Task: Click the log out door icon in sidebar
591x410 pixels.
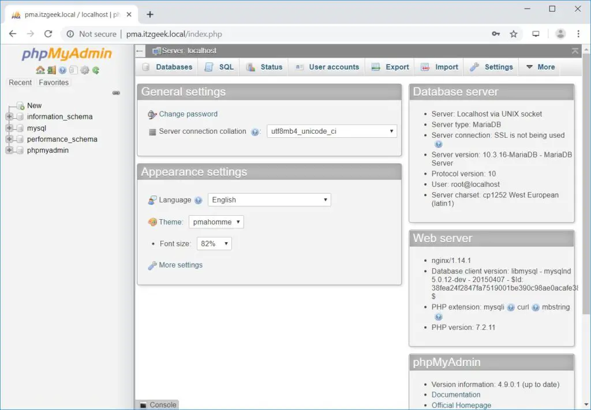Action: pyautogui.click(x=51, y=70)
